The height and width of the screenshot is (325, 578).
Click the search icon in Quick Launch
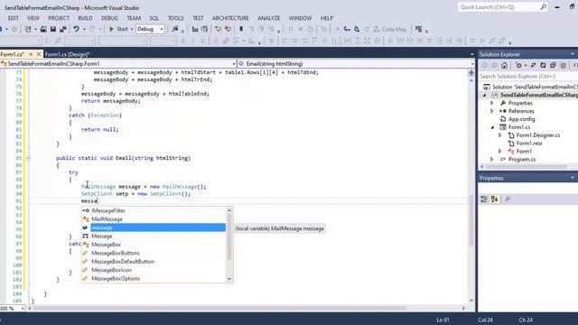(544, 7)
